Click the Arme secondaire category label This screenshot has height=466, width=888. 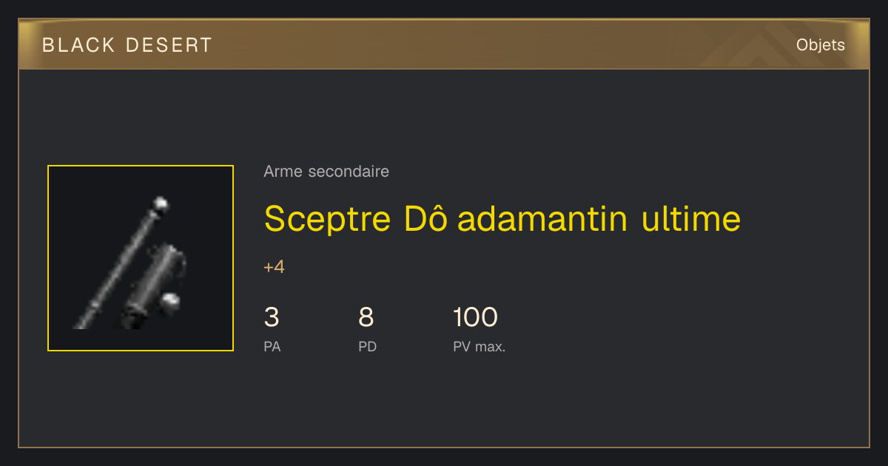tap(326, 172)
